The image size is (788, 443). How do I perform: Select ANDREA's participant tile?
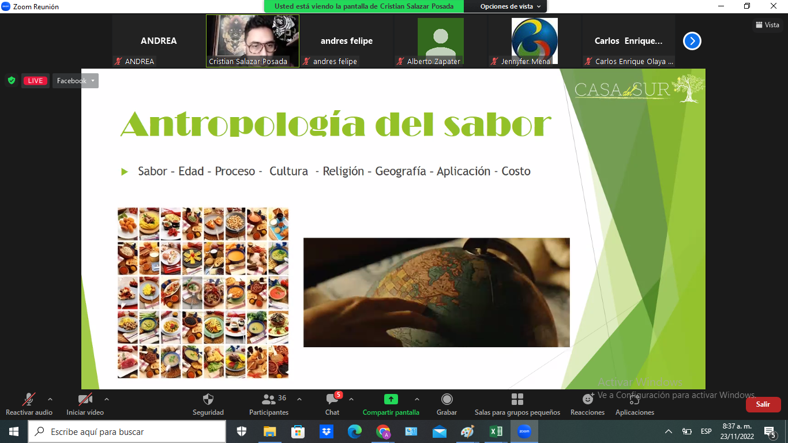[159, 42]
